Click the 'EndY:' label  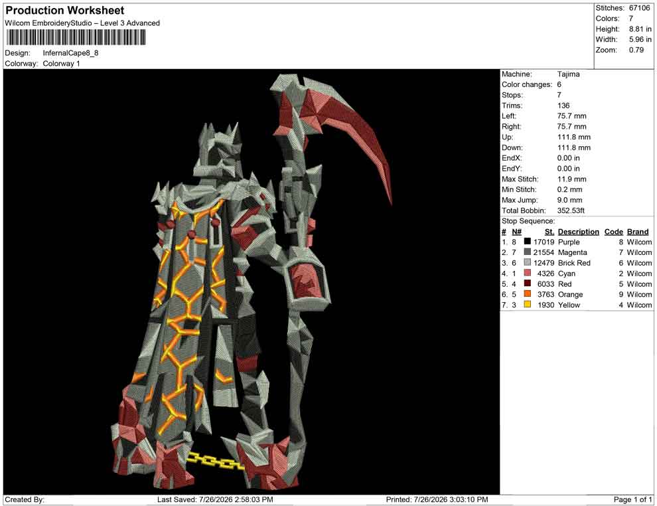pos(512,168)
